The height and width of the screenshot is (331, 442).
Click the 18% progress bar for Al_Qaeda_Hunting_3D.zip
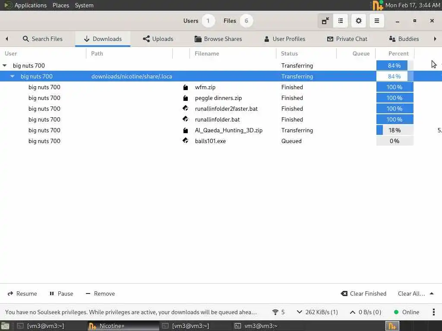(x=395, y=130)
